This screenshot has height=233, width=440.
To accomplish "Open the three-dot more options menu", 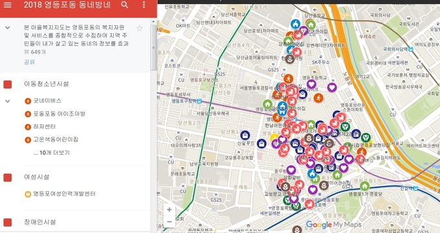I will (x=144, y=5).
